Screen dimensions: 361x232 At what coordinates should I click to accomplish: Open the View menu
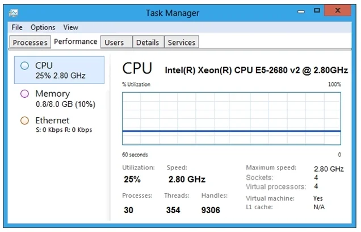coord(71,27)
